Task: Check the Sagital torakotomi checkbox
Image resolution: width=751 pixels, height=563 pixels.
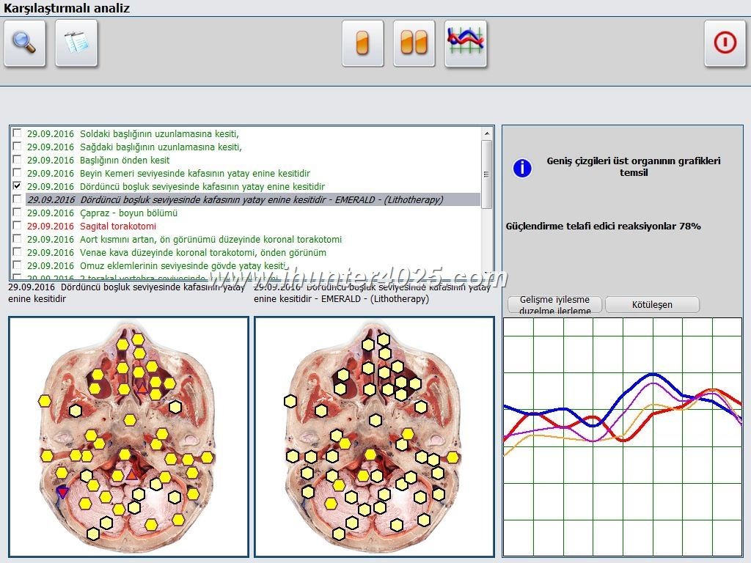Action: pos(15,227)
